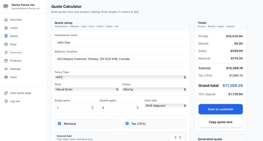Screen dimensions: 263x141
Task: Click the Log out door icon
Action: tap(6, 101)
